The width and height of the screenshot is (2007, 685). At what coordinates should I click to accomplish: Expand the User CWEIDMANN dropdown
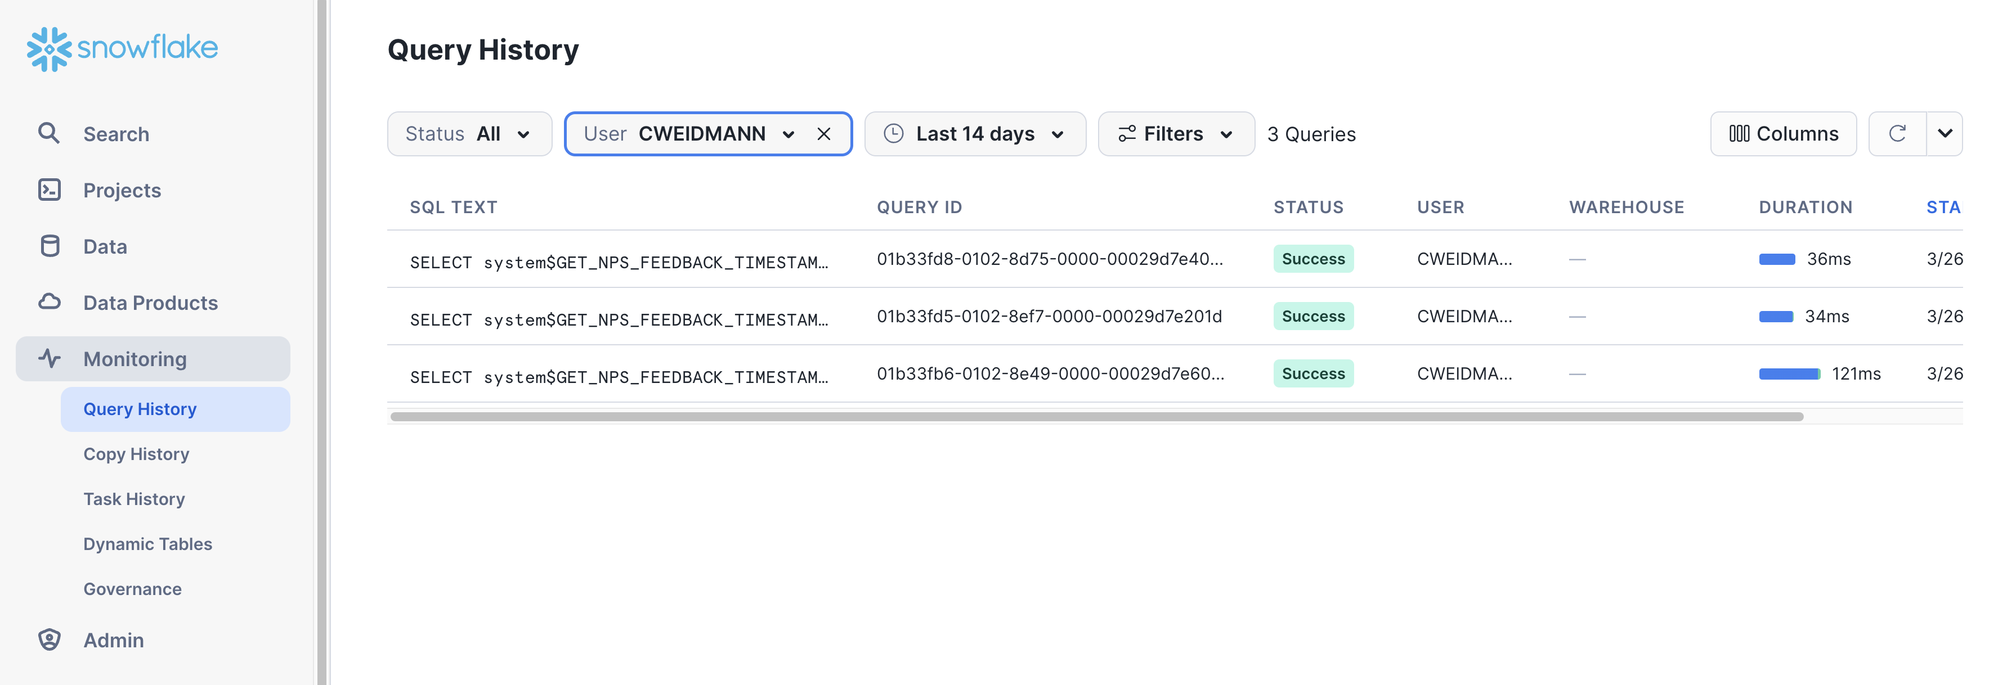coord(788,134)
